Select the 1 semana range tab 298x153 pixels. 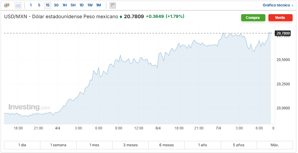[58, 145]
